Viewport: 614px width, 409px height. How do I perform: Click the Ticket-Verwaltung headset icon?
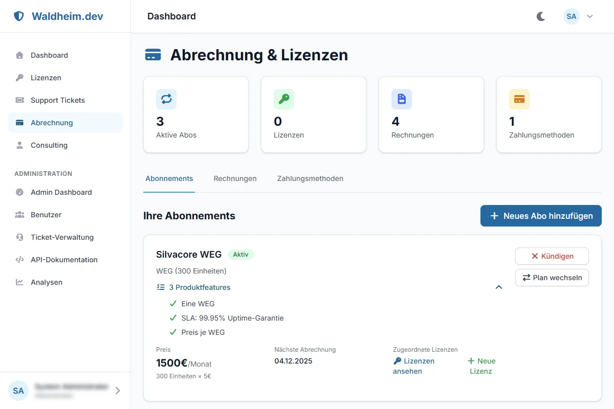pyautogui.click(x=19, y=237)
